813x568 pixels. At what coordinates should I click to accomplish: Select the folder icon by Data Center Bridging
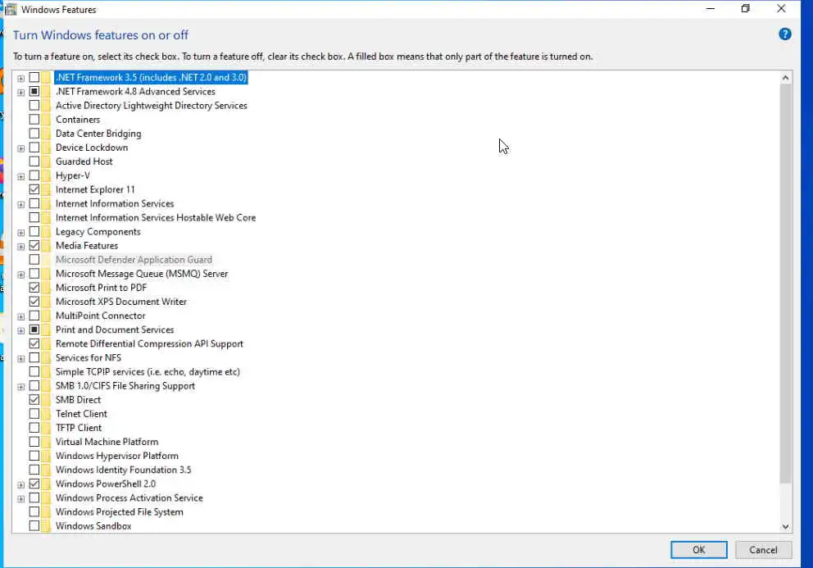coord(46,134)
